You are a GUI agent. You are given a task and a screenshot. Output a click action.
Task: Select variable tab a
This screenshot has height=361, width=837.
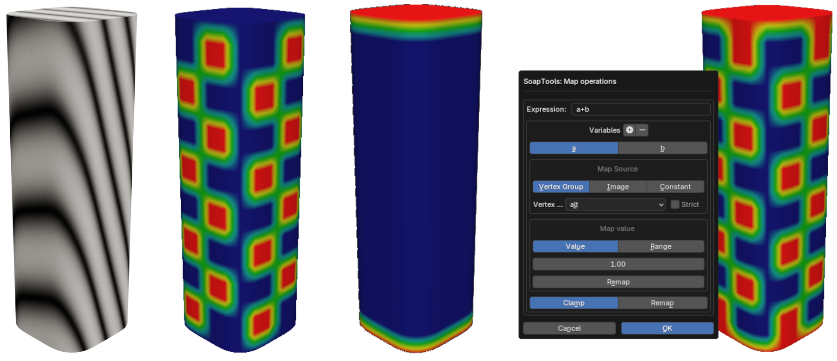[573, 148]
